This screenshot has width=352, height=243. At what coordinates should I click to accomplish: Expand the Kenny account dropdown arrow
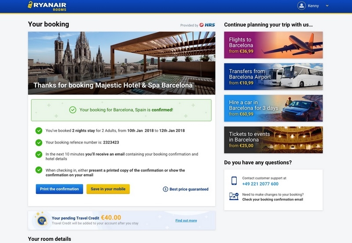point(327,6)
